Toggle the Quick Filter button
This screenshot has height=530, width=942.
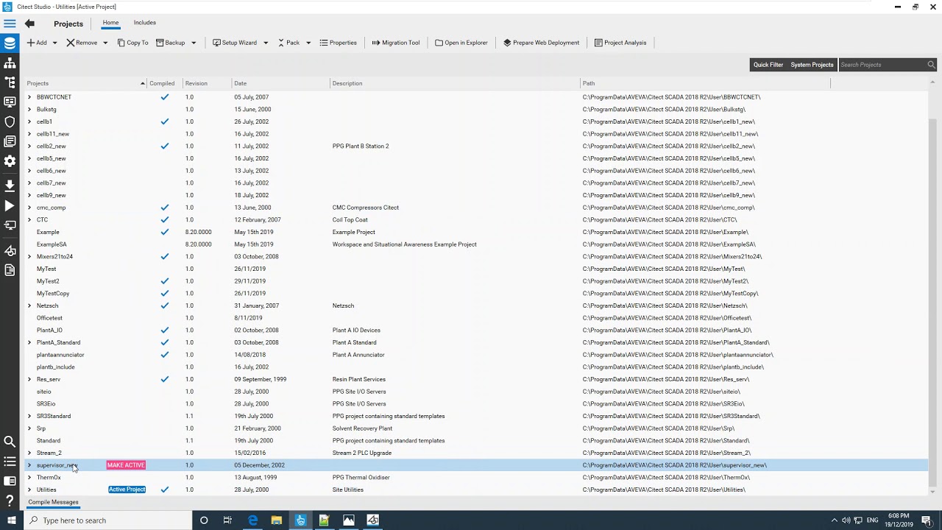[x=768, y=65]
